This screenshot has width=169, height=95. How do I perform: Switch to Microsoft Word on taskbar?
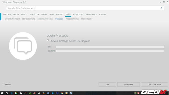tap(48, 93)
